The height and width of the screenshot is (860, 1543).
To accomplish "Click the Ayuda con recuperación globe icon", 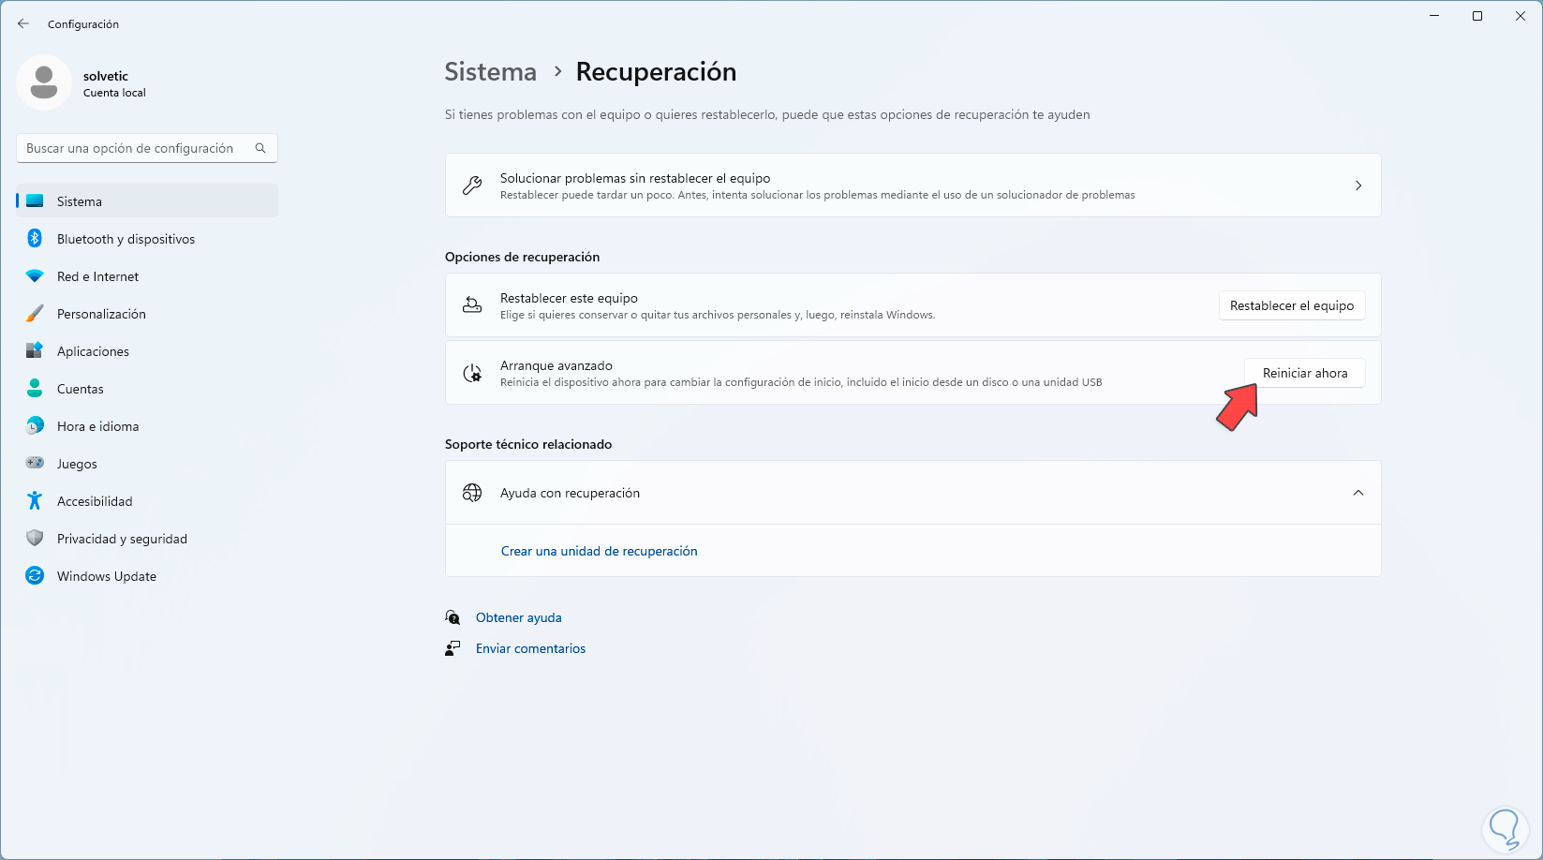I will [472, 493].
